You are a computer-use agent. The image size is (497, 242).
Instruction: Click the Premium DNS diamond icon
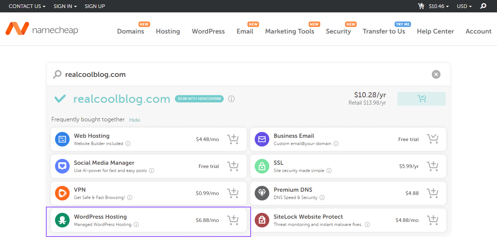[262, 193]
